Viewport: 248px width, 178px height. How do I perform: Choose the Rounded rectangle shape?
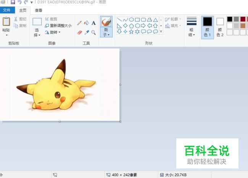coord(143,20)
